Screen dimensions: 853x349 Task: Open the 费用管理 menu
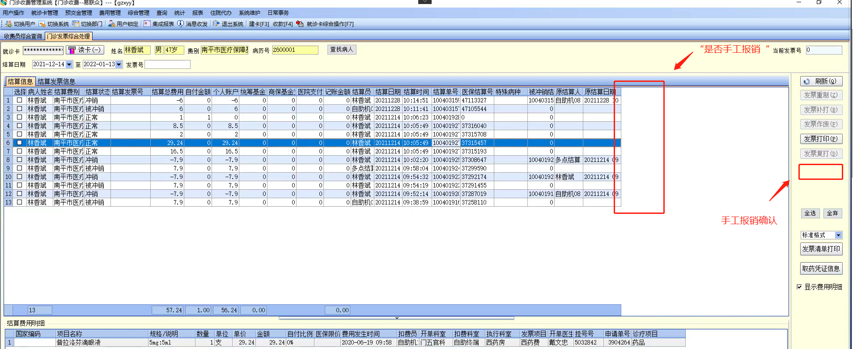pyautogui.click(x=110, y=13)
